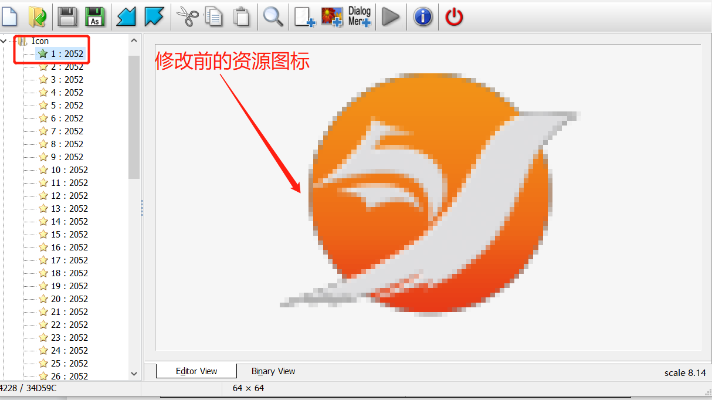Click the Open file folder icon
Viewport: 712px width, 400px height.
pos(38,16)
